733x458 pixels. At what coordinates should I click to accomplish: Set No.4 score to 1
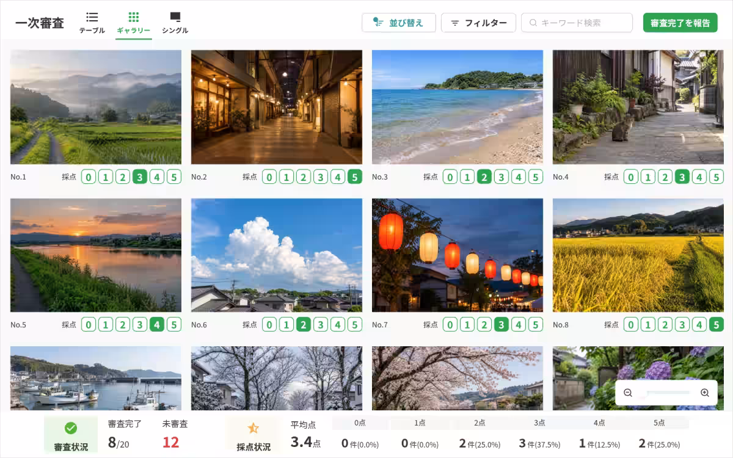(648, 177)
